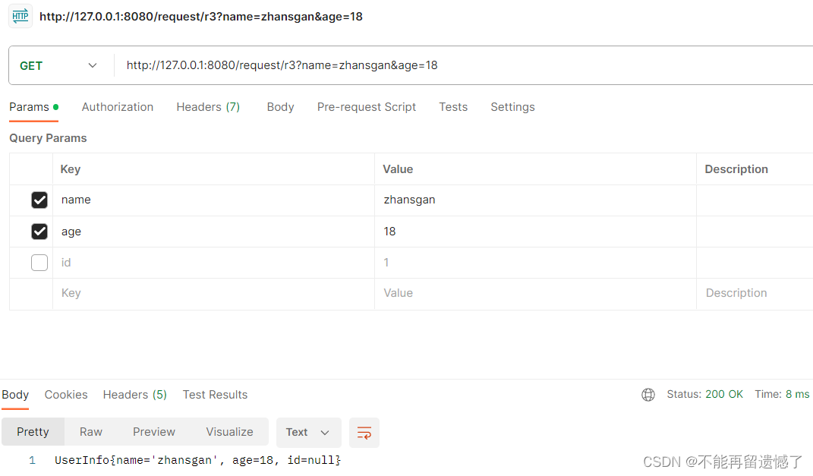
Task: Switch to the request Body tab
Action: (x=281, y=107)
